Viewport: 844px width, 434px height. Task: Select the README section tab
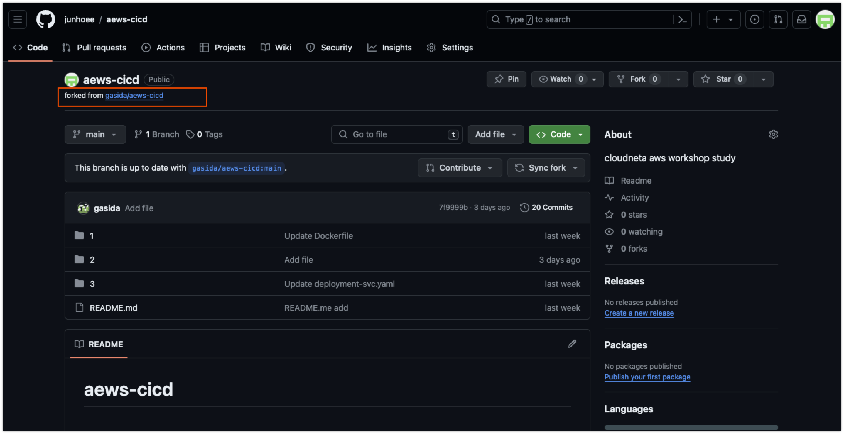99,344
